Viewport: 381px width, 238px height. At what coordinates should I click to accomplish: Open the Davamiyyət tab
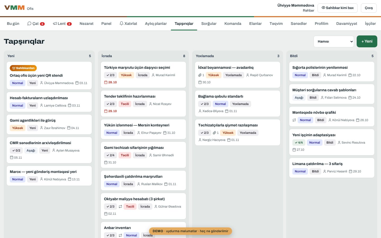tap(347, 24)
